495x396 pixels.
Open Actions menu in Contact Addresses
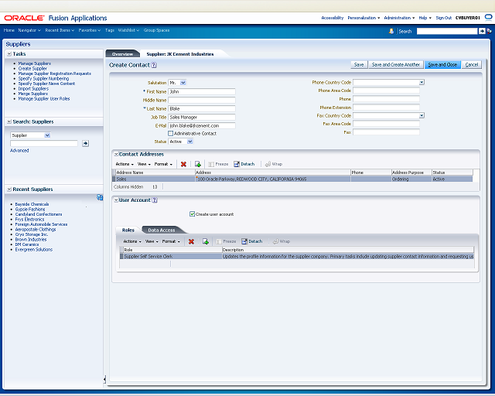[x=125, y=164]
